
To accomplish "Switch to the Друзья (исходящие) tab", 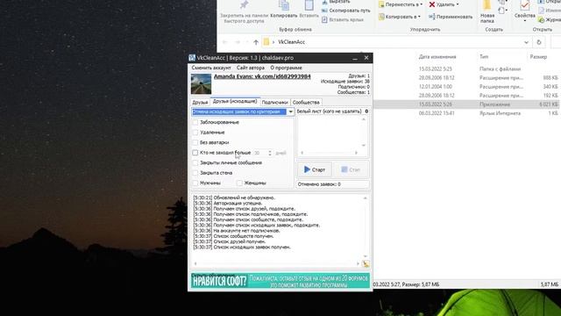I will pos(235,102).
